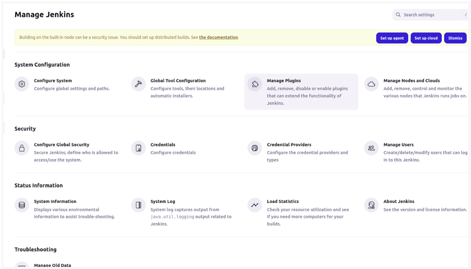Focus the Search settings input field
Image resolution: width=471 pixels, height=269 pixels.
click(x=430, y=15)
